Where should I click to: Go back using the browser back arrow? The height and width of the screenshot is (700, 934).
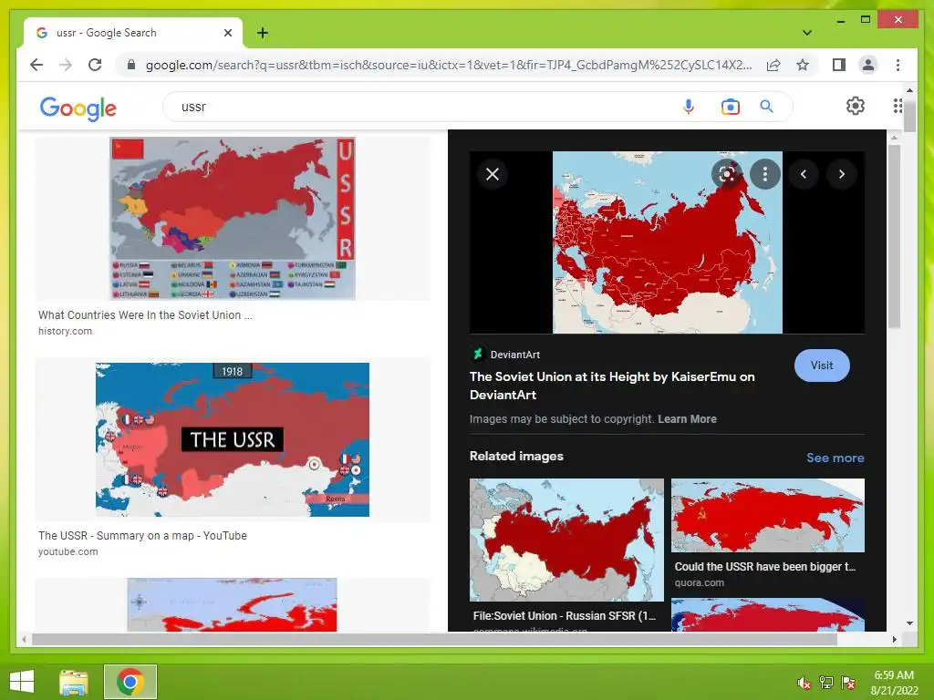(36, 65)
